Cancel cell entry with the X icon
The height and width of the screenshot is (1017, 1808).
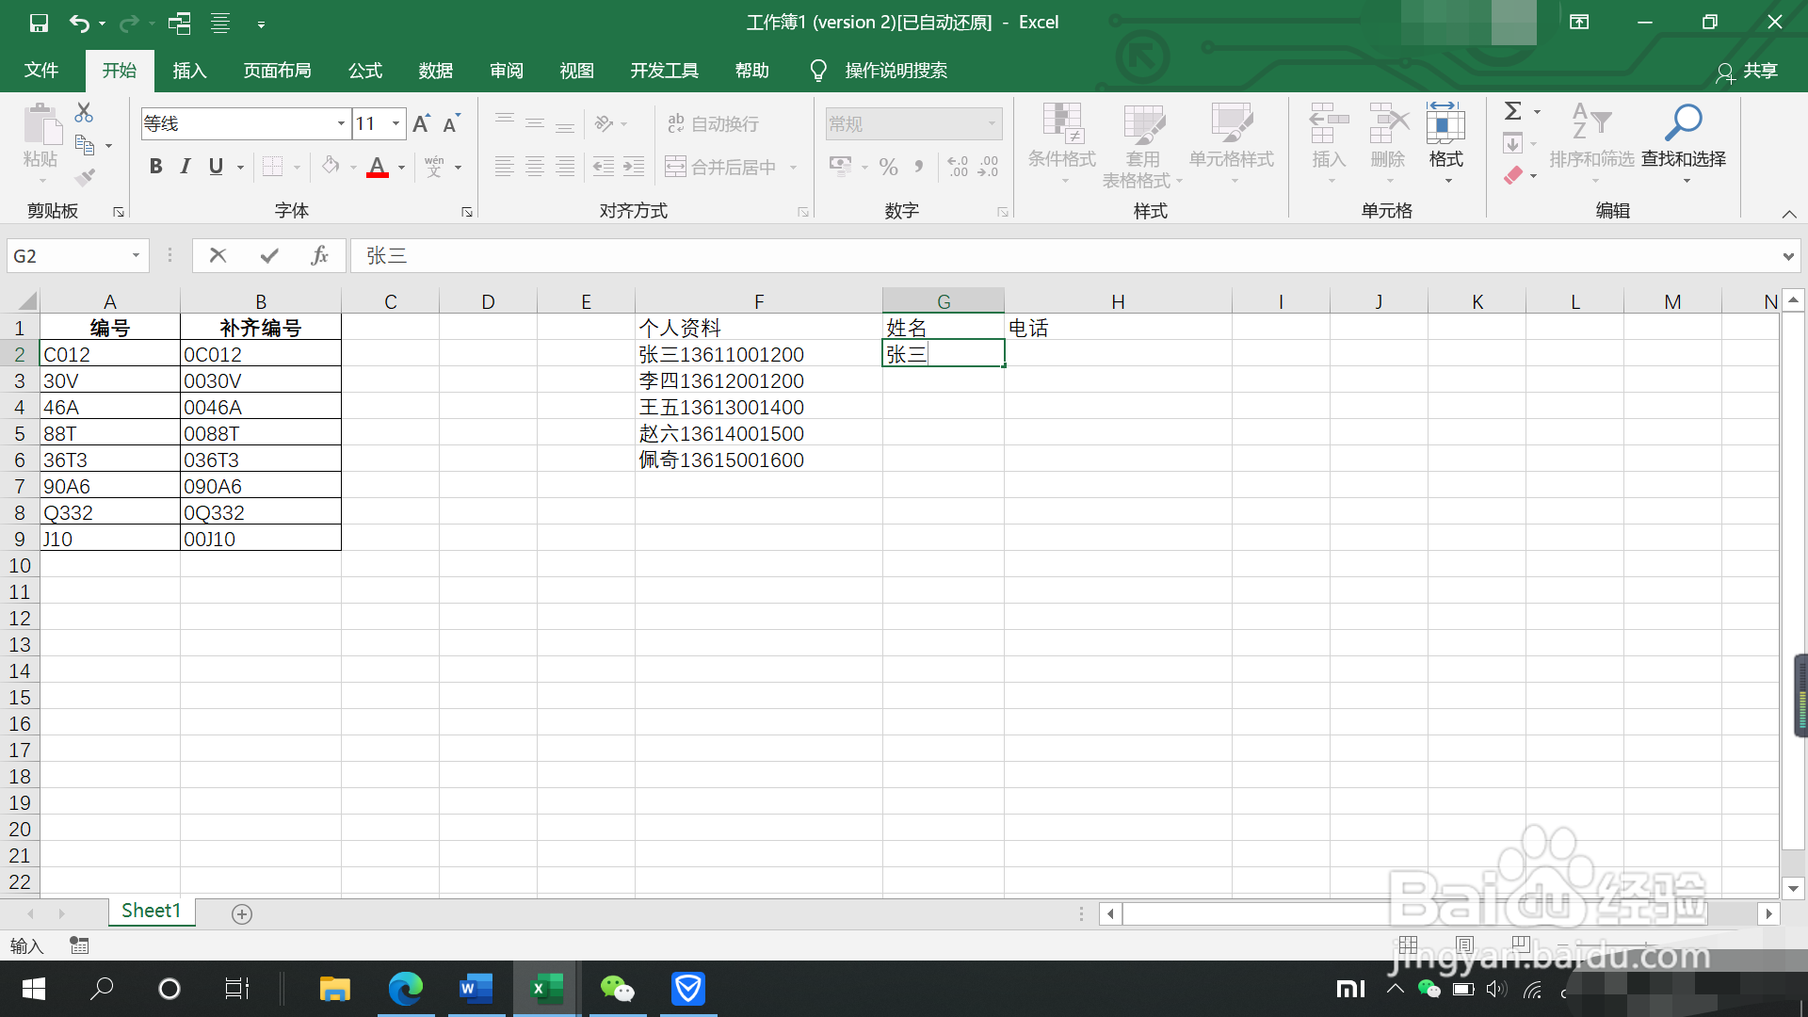(218, 255)
